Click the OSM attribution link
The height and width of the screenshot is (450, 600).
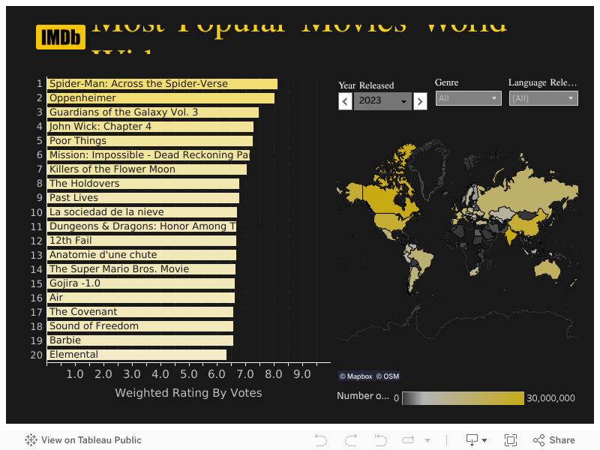[388, 376]
